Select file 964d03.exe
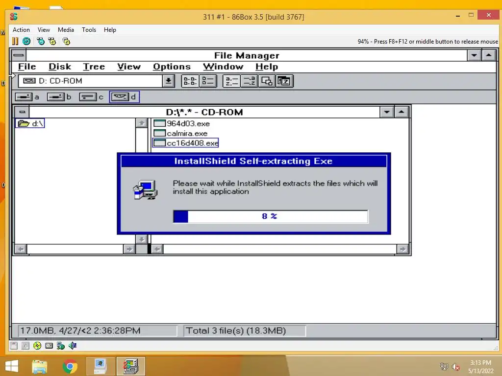 point(181,123)
